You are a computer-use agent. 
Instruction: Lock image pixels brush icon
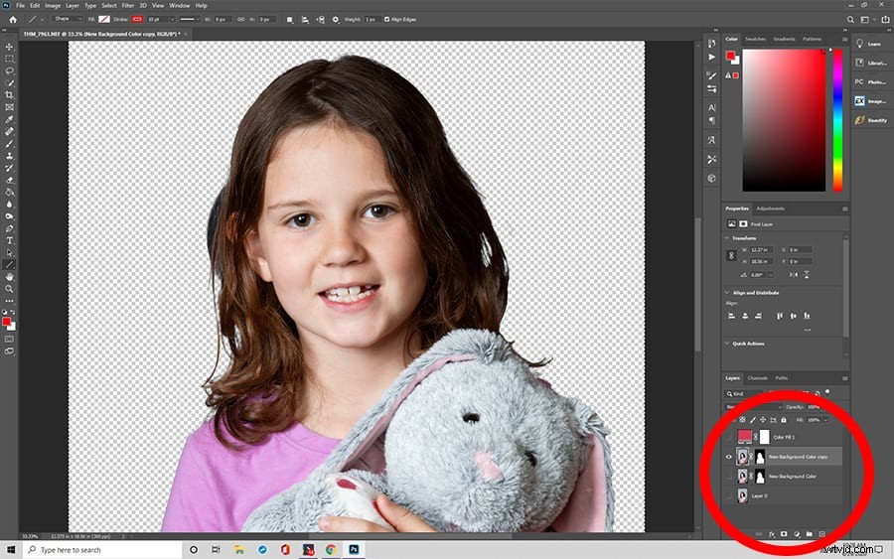753,420
